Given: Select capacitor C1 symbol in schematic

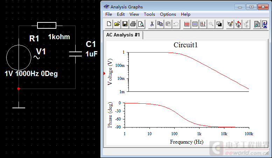Looking at the screenshot, I should coord(75,54).
